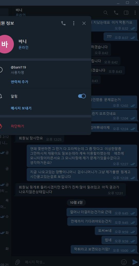Click the 연락처 추가 link
139x266 pixels.
[x=20, y=82]
